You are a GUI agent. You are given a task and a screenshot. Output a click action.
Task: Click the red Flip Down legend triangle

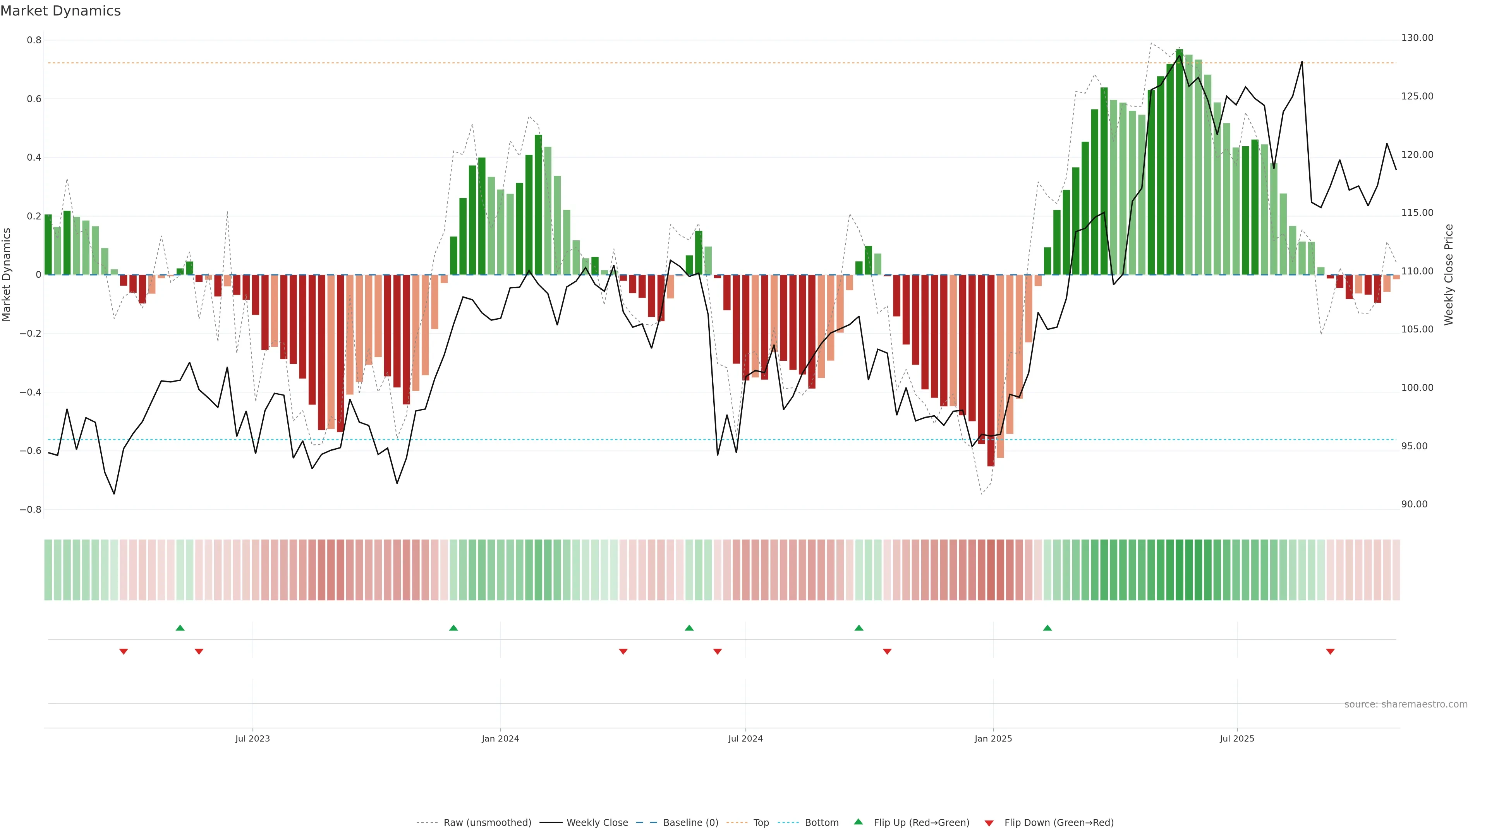[x=989, y=823]
